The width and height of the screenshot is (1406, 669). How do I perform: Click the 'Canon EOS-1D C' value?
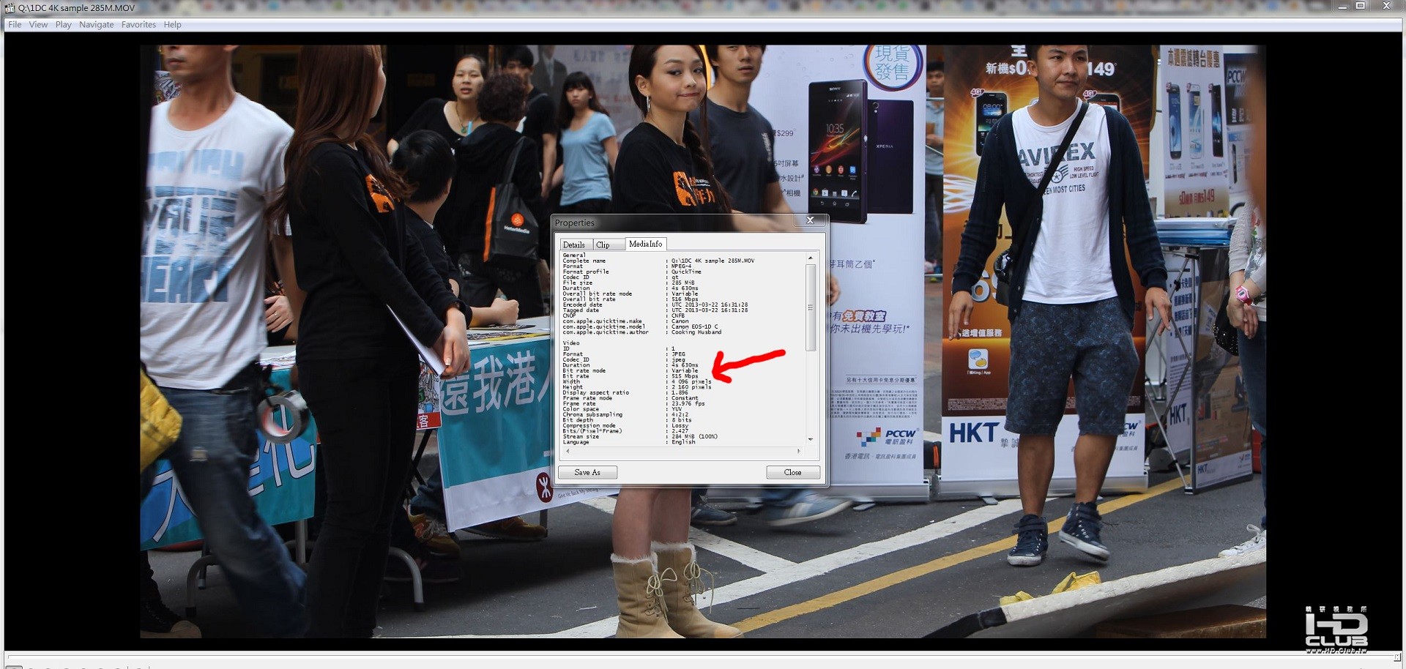(695, 327)
